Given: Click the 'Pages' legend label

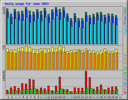Looking at the screenshot, I should (x=125, y=30).
